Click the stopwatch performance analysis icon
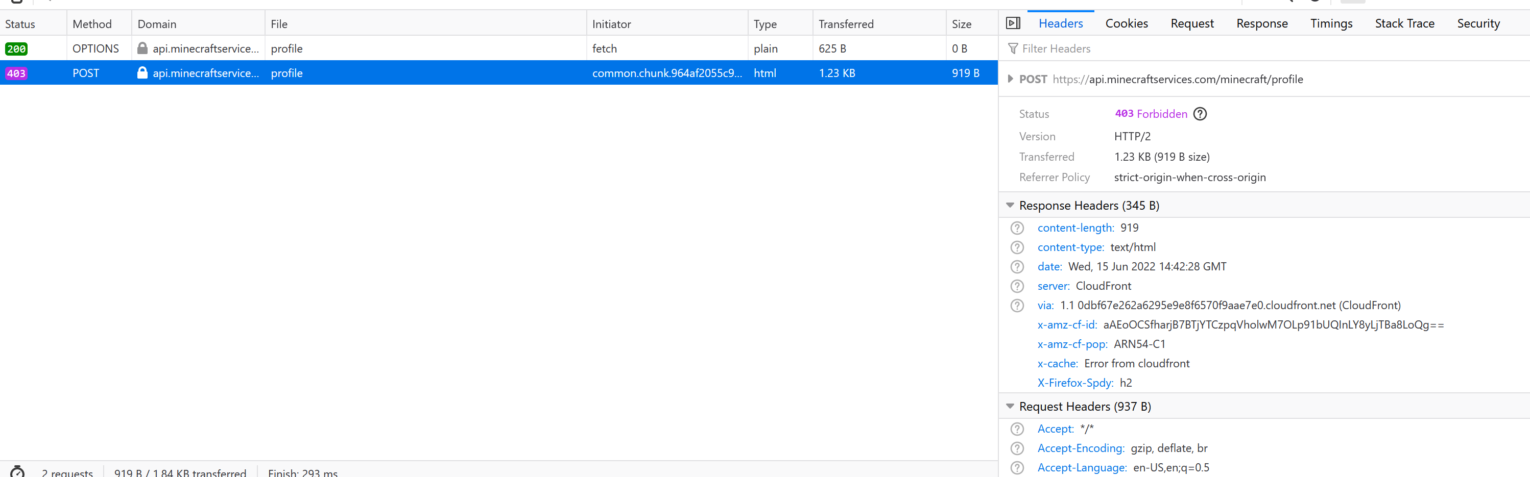The image size is (1530, 477). click(18, 472)
